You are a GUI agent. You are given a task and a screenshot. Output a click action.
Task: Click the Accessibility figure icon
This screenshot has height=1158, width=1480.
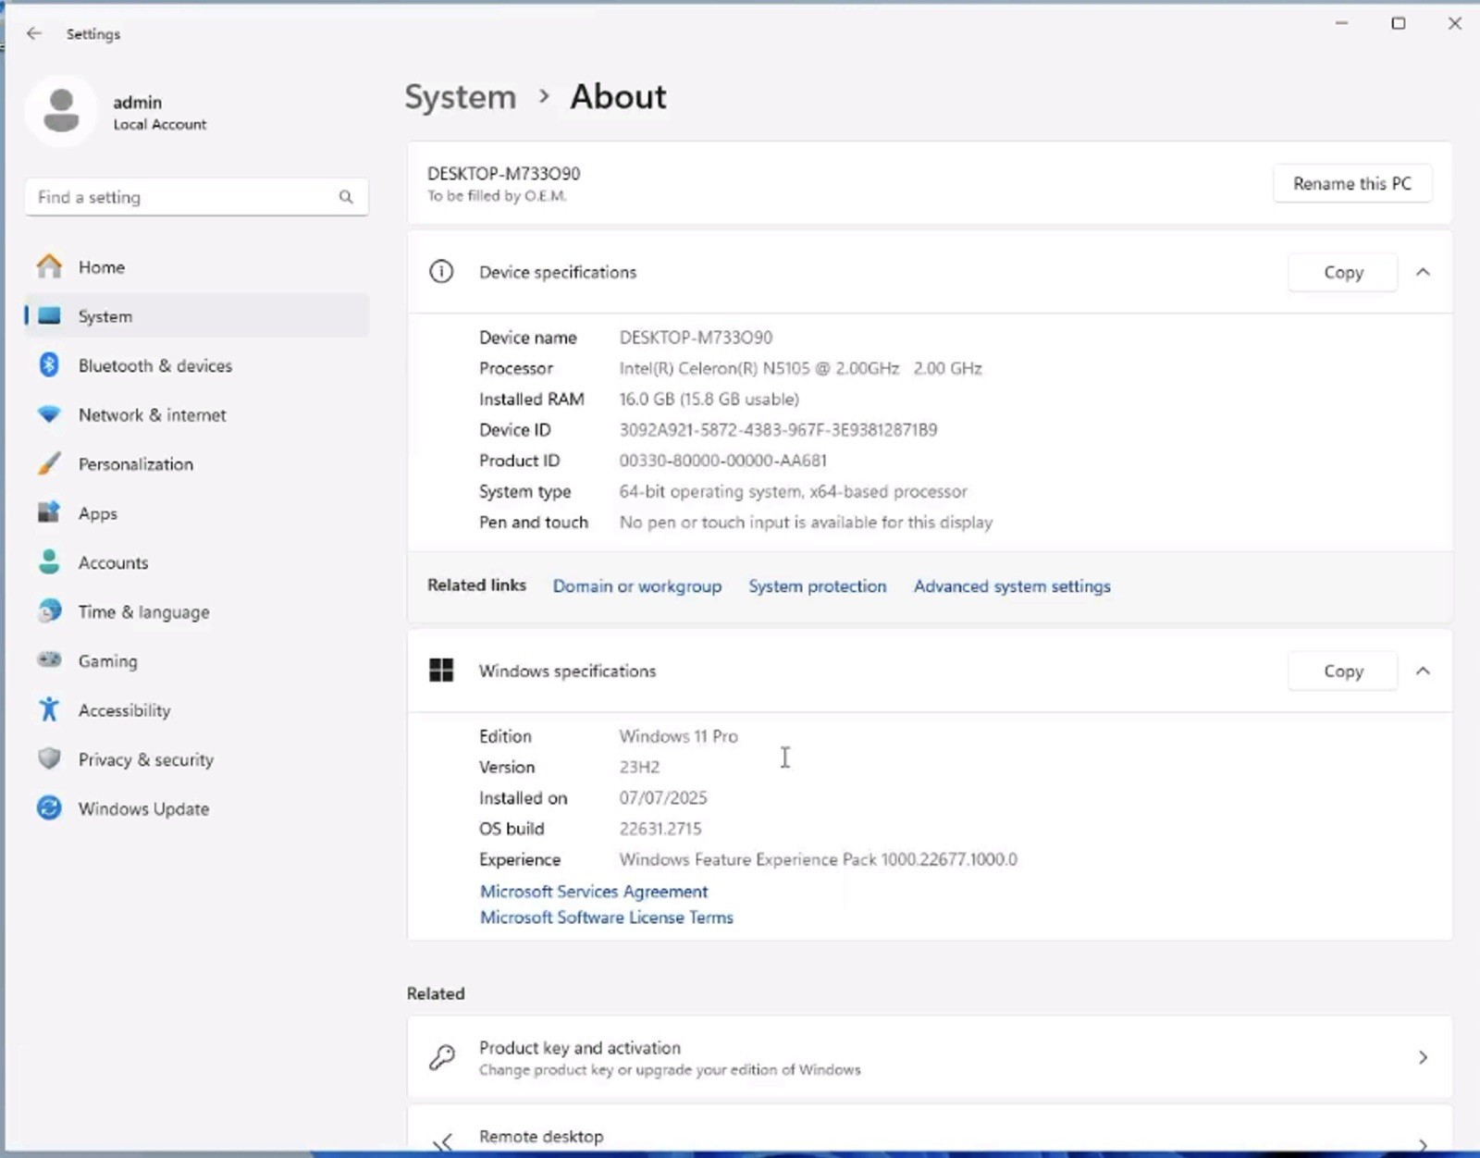point(49,709)
